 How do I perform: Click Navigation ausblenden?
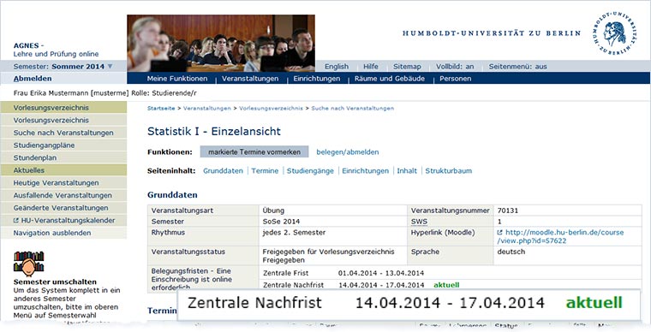click(x=63, y=233)
